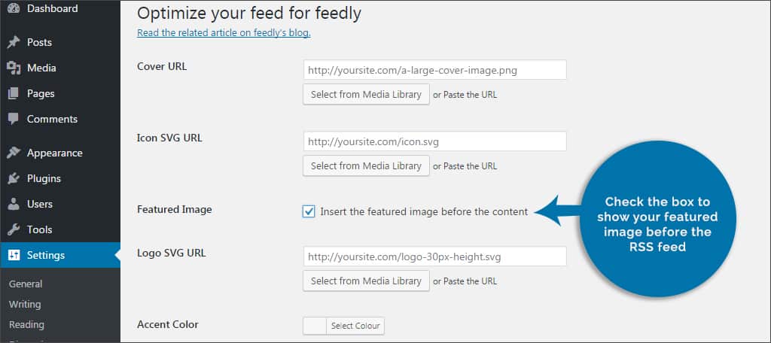Click the Select Colour button
This screenshot has width=771, height=343.
point(356,326)
